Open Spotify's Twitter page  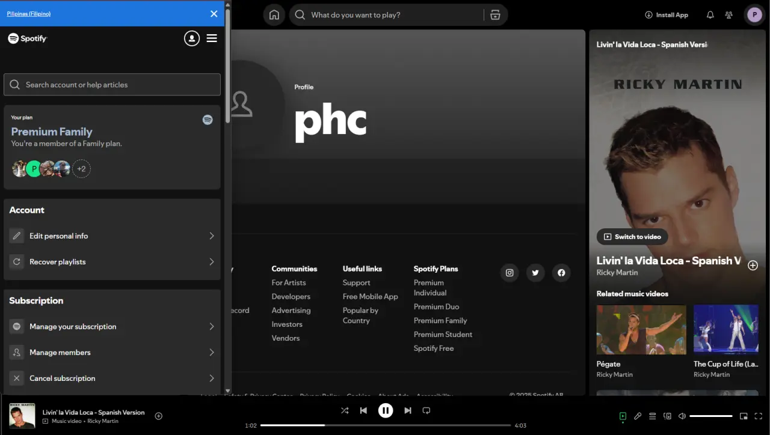tap(535, 273)
